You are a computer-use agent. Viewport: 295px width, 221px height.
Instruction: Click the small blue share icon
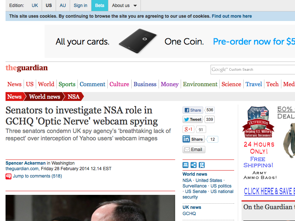pyautogui.click(x=194, y=165)
